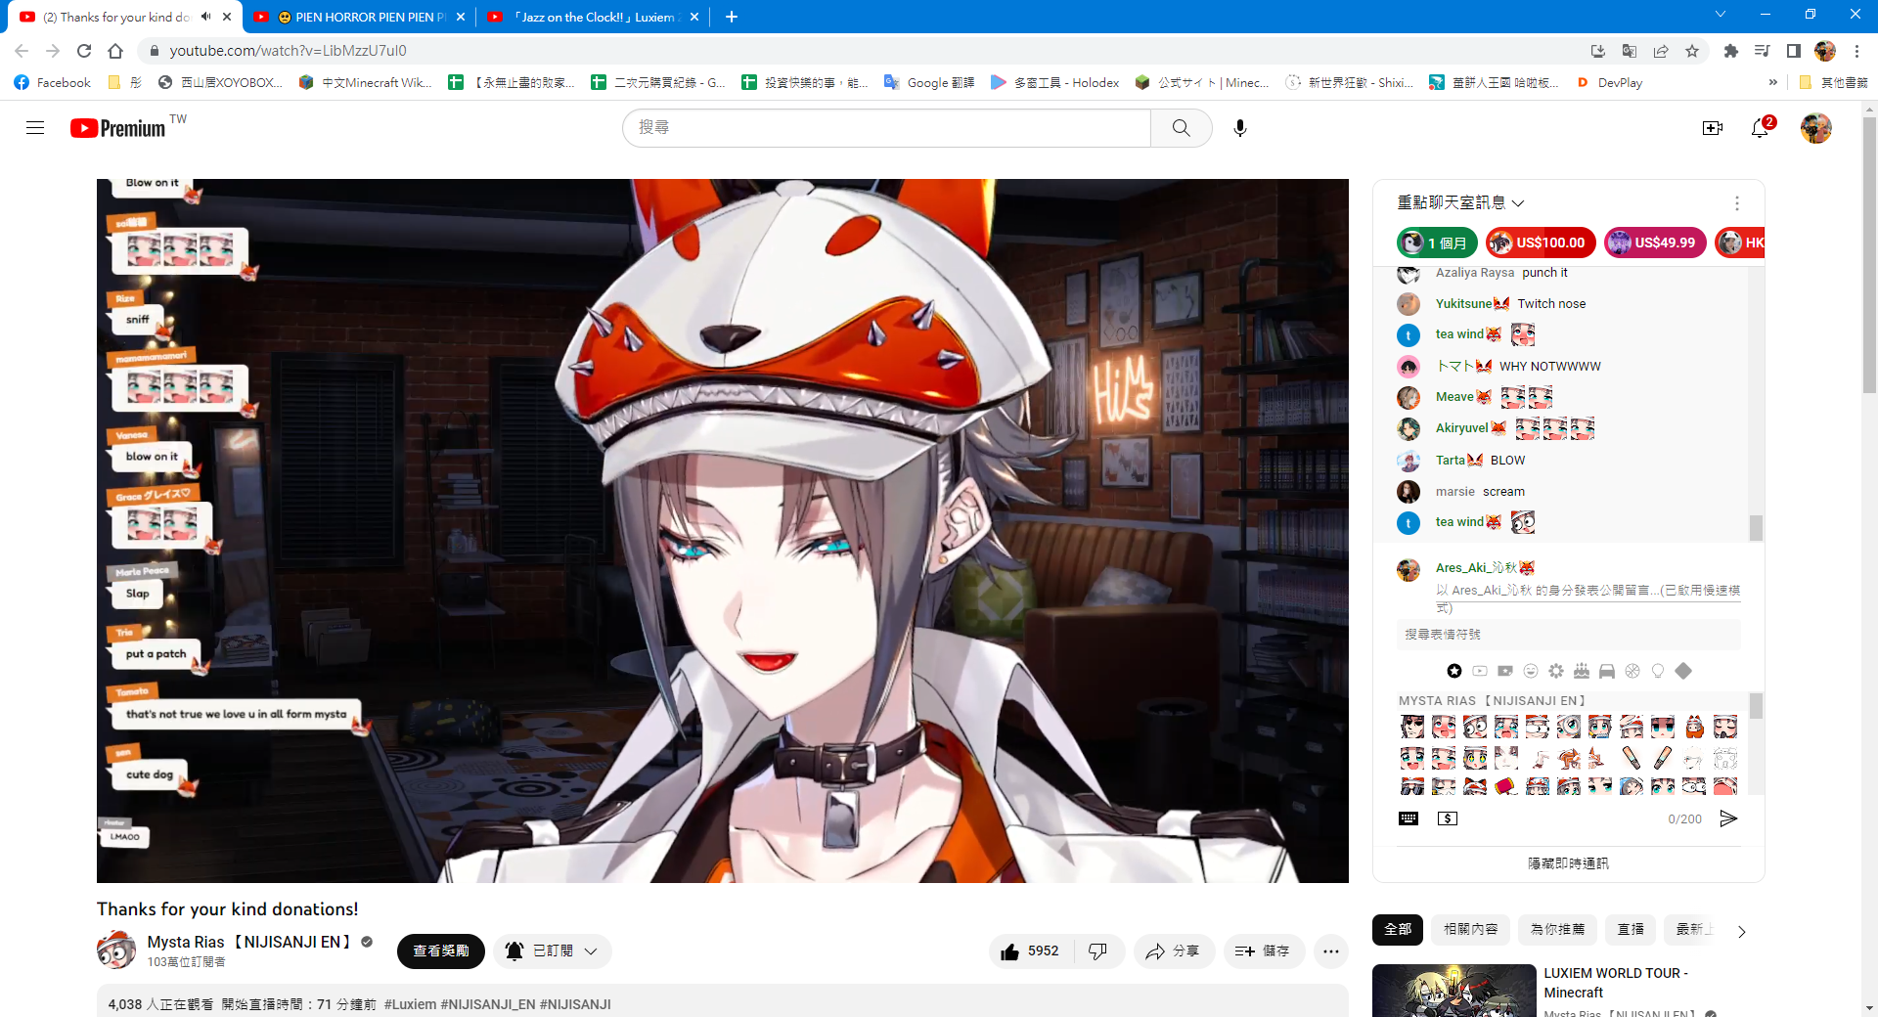Screen dimensions: 1878x1017
Task: Click the search magnifier button
Action: (x=1181, y=128)
